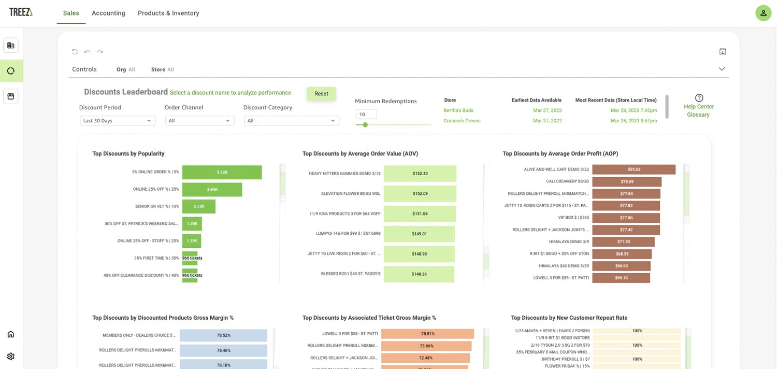The height and width of the screenshot is (369, 777).
Task: Open settings gear in sidebar
Action: 11,357
